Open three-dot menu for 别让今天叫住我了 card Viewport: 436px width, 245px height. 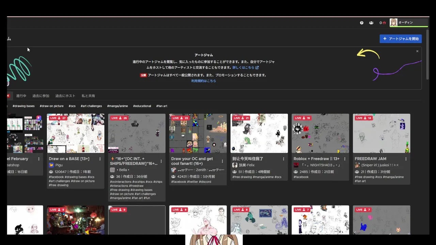point(283,159)
